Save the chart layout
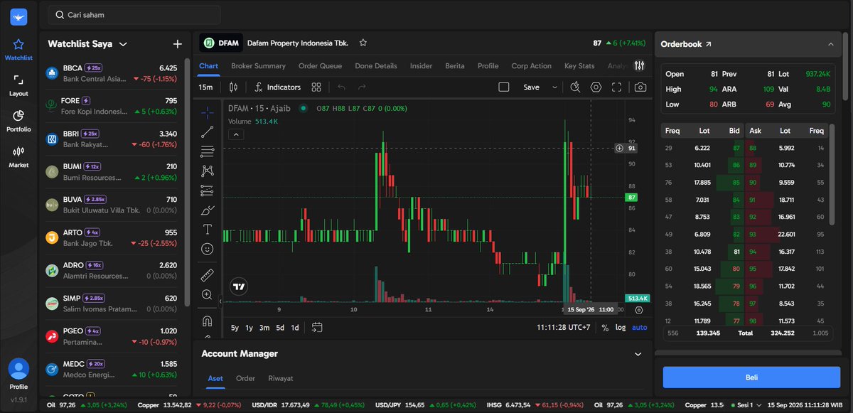853x413 pixels. [x=531, y=87]
